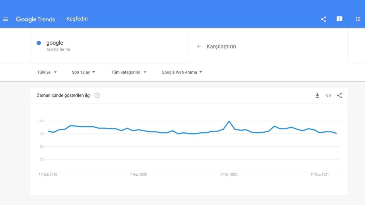365x205 pixels.
Task: Click the help question mark next to chart title
Action: coord(97,95)
